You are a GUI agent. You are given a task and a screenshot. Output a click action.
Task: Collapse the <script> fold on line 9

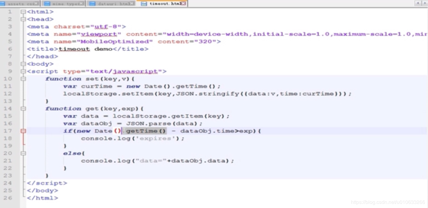point(23,71)
